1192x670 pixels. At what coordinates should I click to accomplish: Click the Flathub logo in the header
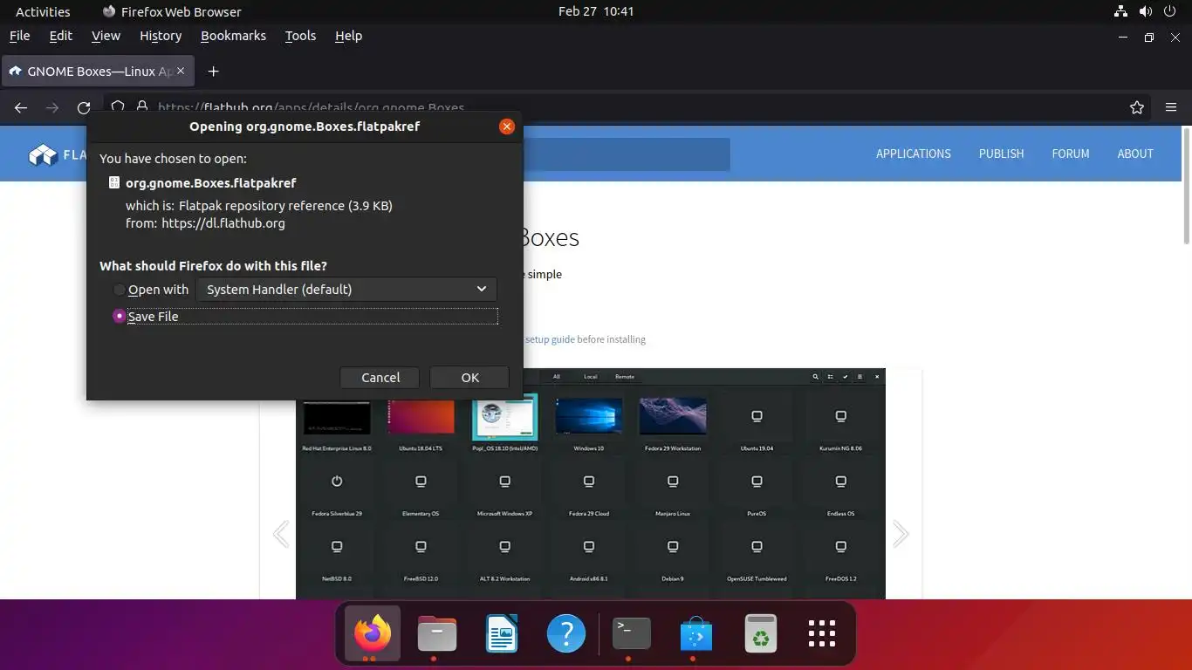[x=58, y=155]
